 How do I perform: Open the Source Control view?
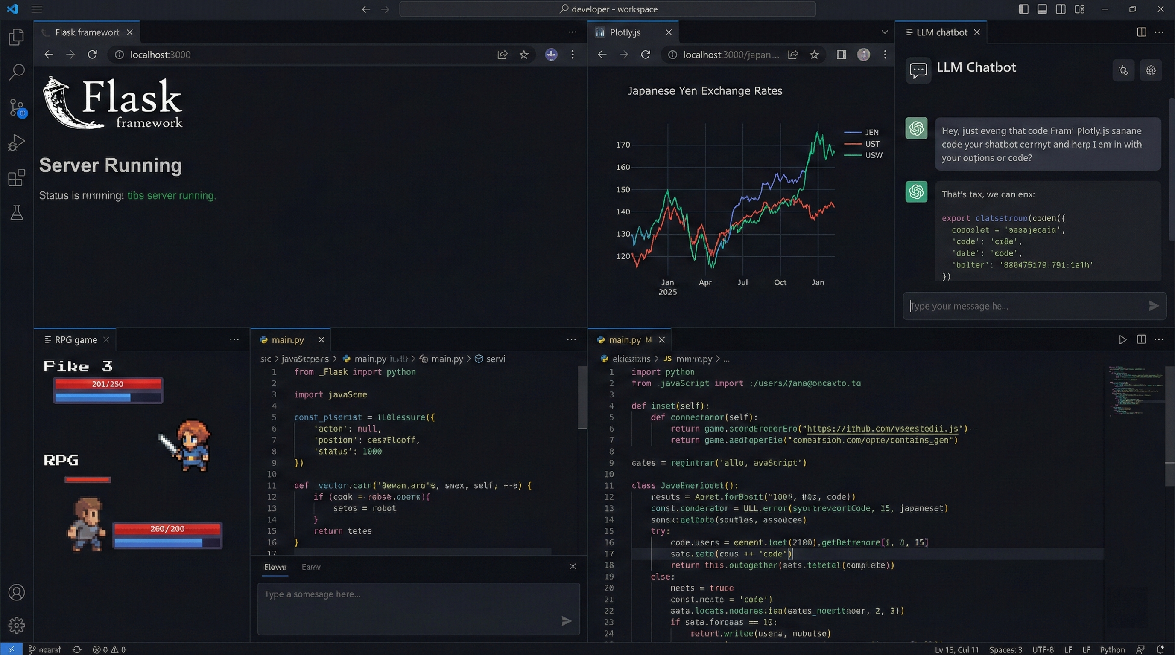tap(16, 108)
